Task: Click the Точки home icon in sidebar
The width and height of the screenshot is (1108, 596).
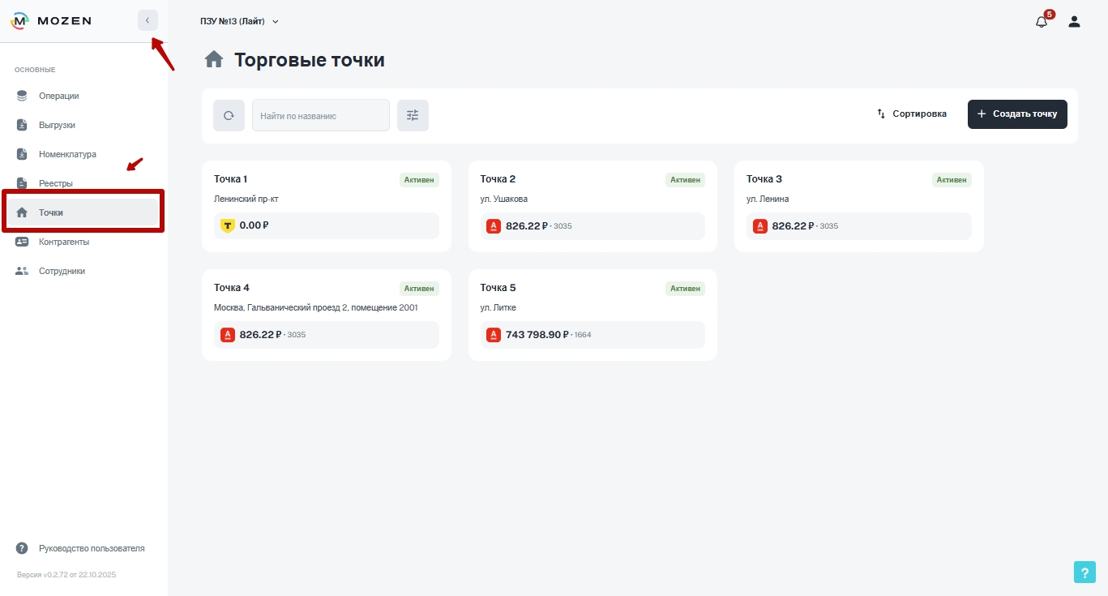Action: 22,212
